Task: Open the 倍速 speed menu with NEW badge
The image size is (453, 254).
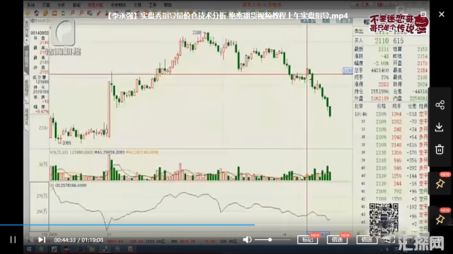Action: (x=337, y=240)
